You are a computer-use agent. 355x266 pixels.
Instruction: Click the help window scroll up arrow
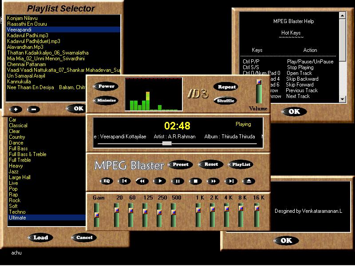(342, 16)
